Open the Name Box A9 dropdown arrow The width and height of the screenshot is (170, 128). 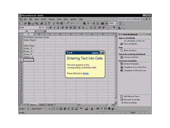point(36,31)
